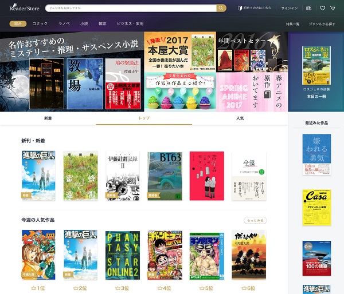Open rank 1 七つの大罪 cover
Viewport: 344px width, 294px height.
tap(38, 255)
